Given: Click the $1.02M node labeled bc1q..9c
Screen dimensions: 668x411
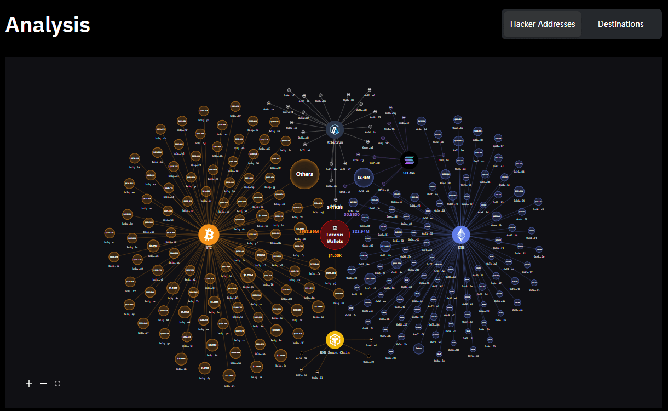Looking at the screenshot, I should pyautogui.click(x=276, y=330).
